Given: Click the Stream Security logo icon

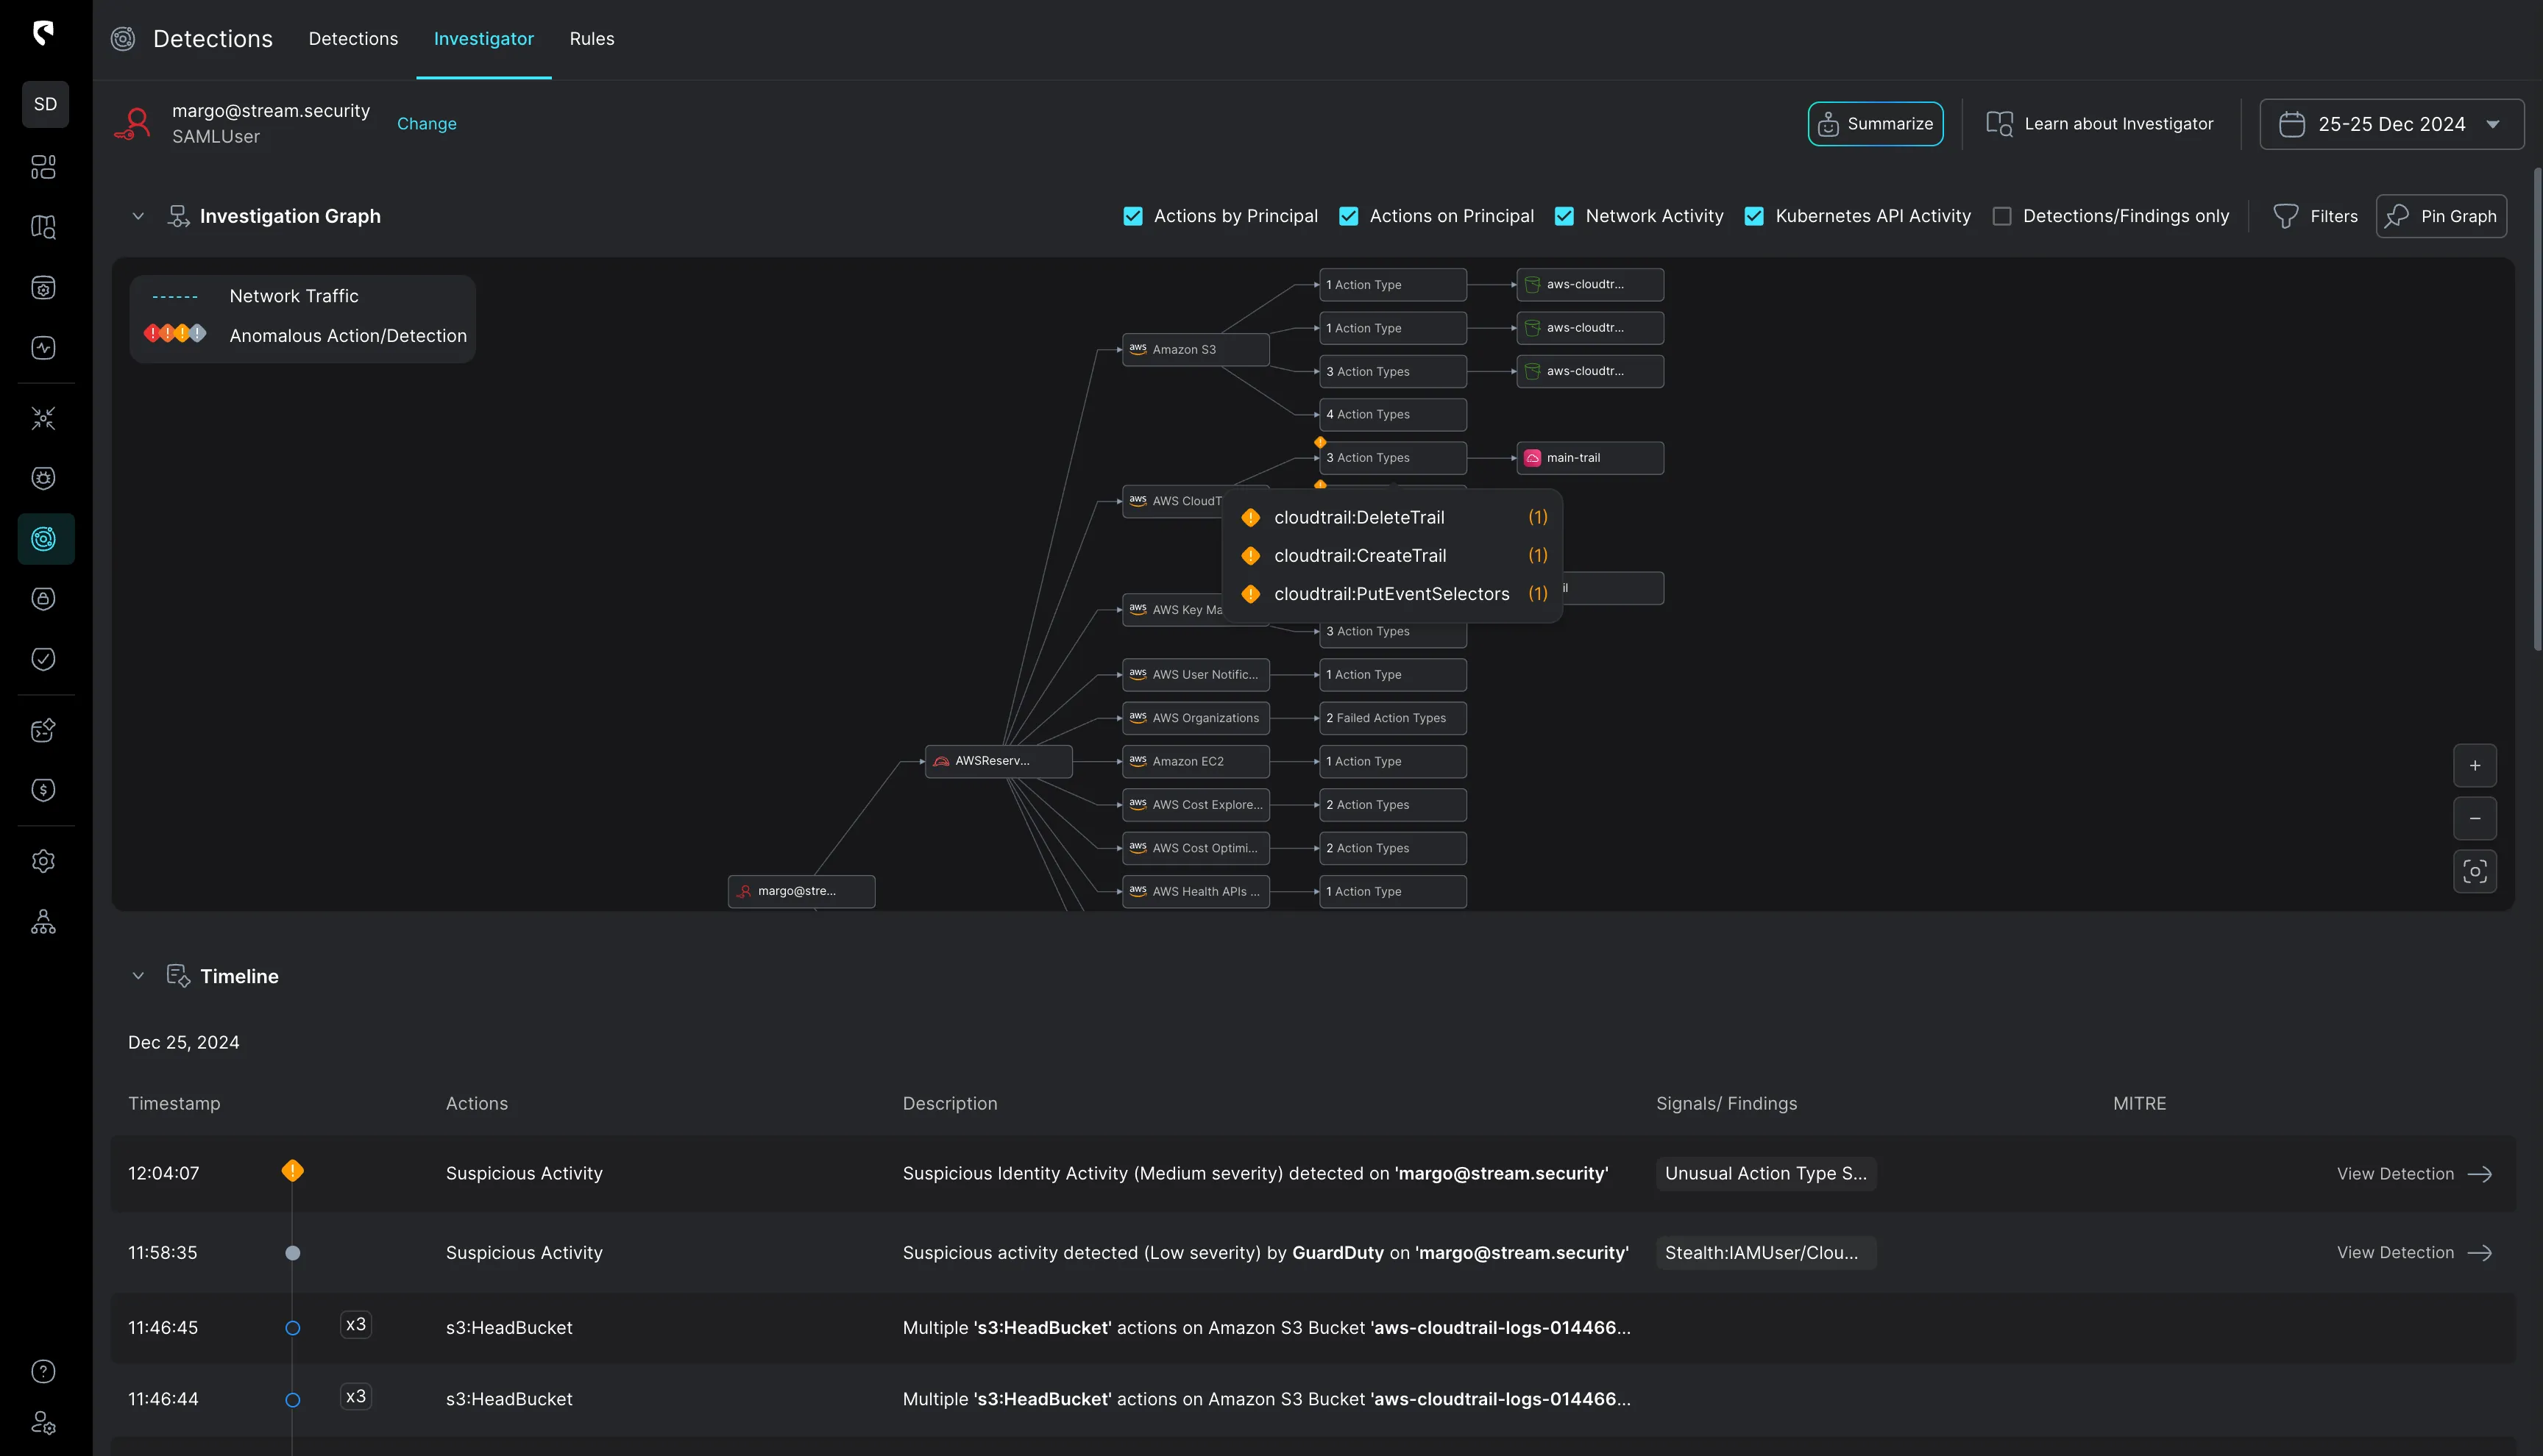Looking at the screenshot, I should (43, 33).
